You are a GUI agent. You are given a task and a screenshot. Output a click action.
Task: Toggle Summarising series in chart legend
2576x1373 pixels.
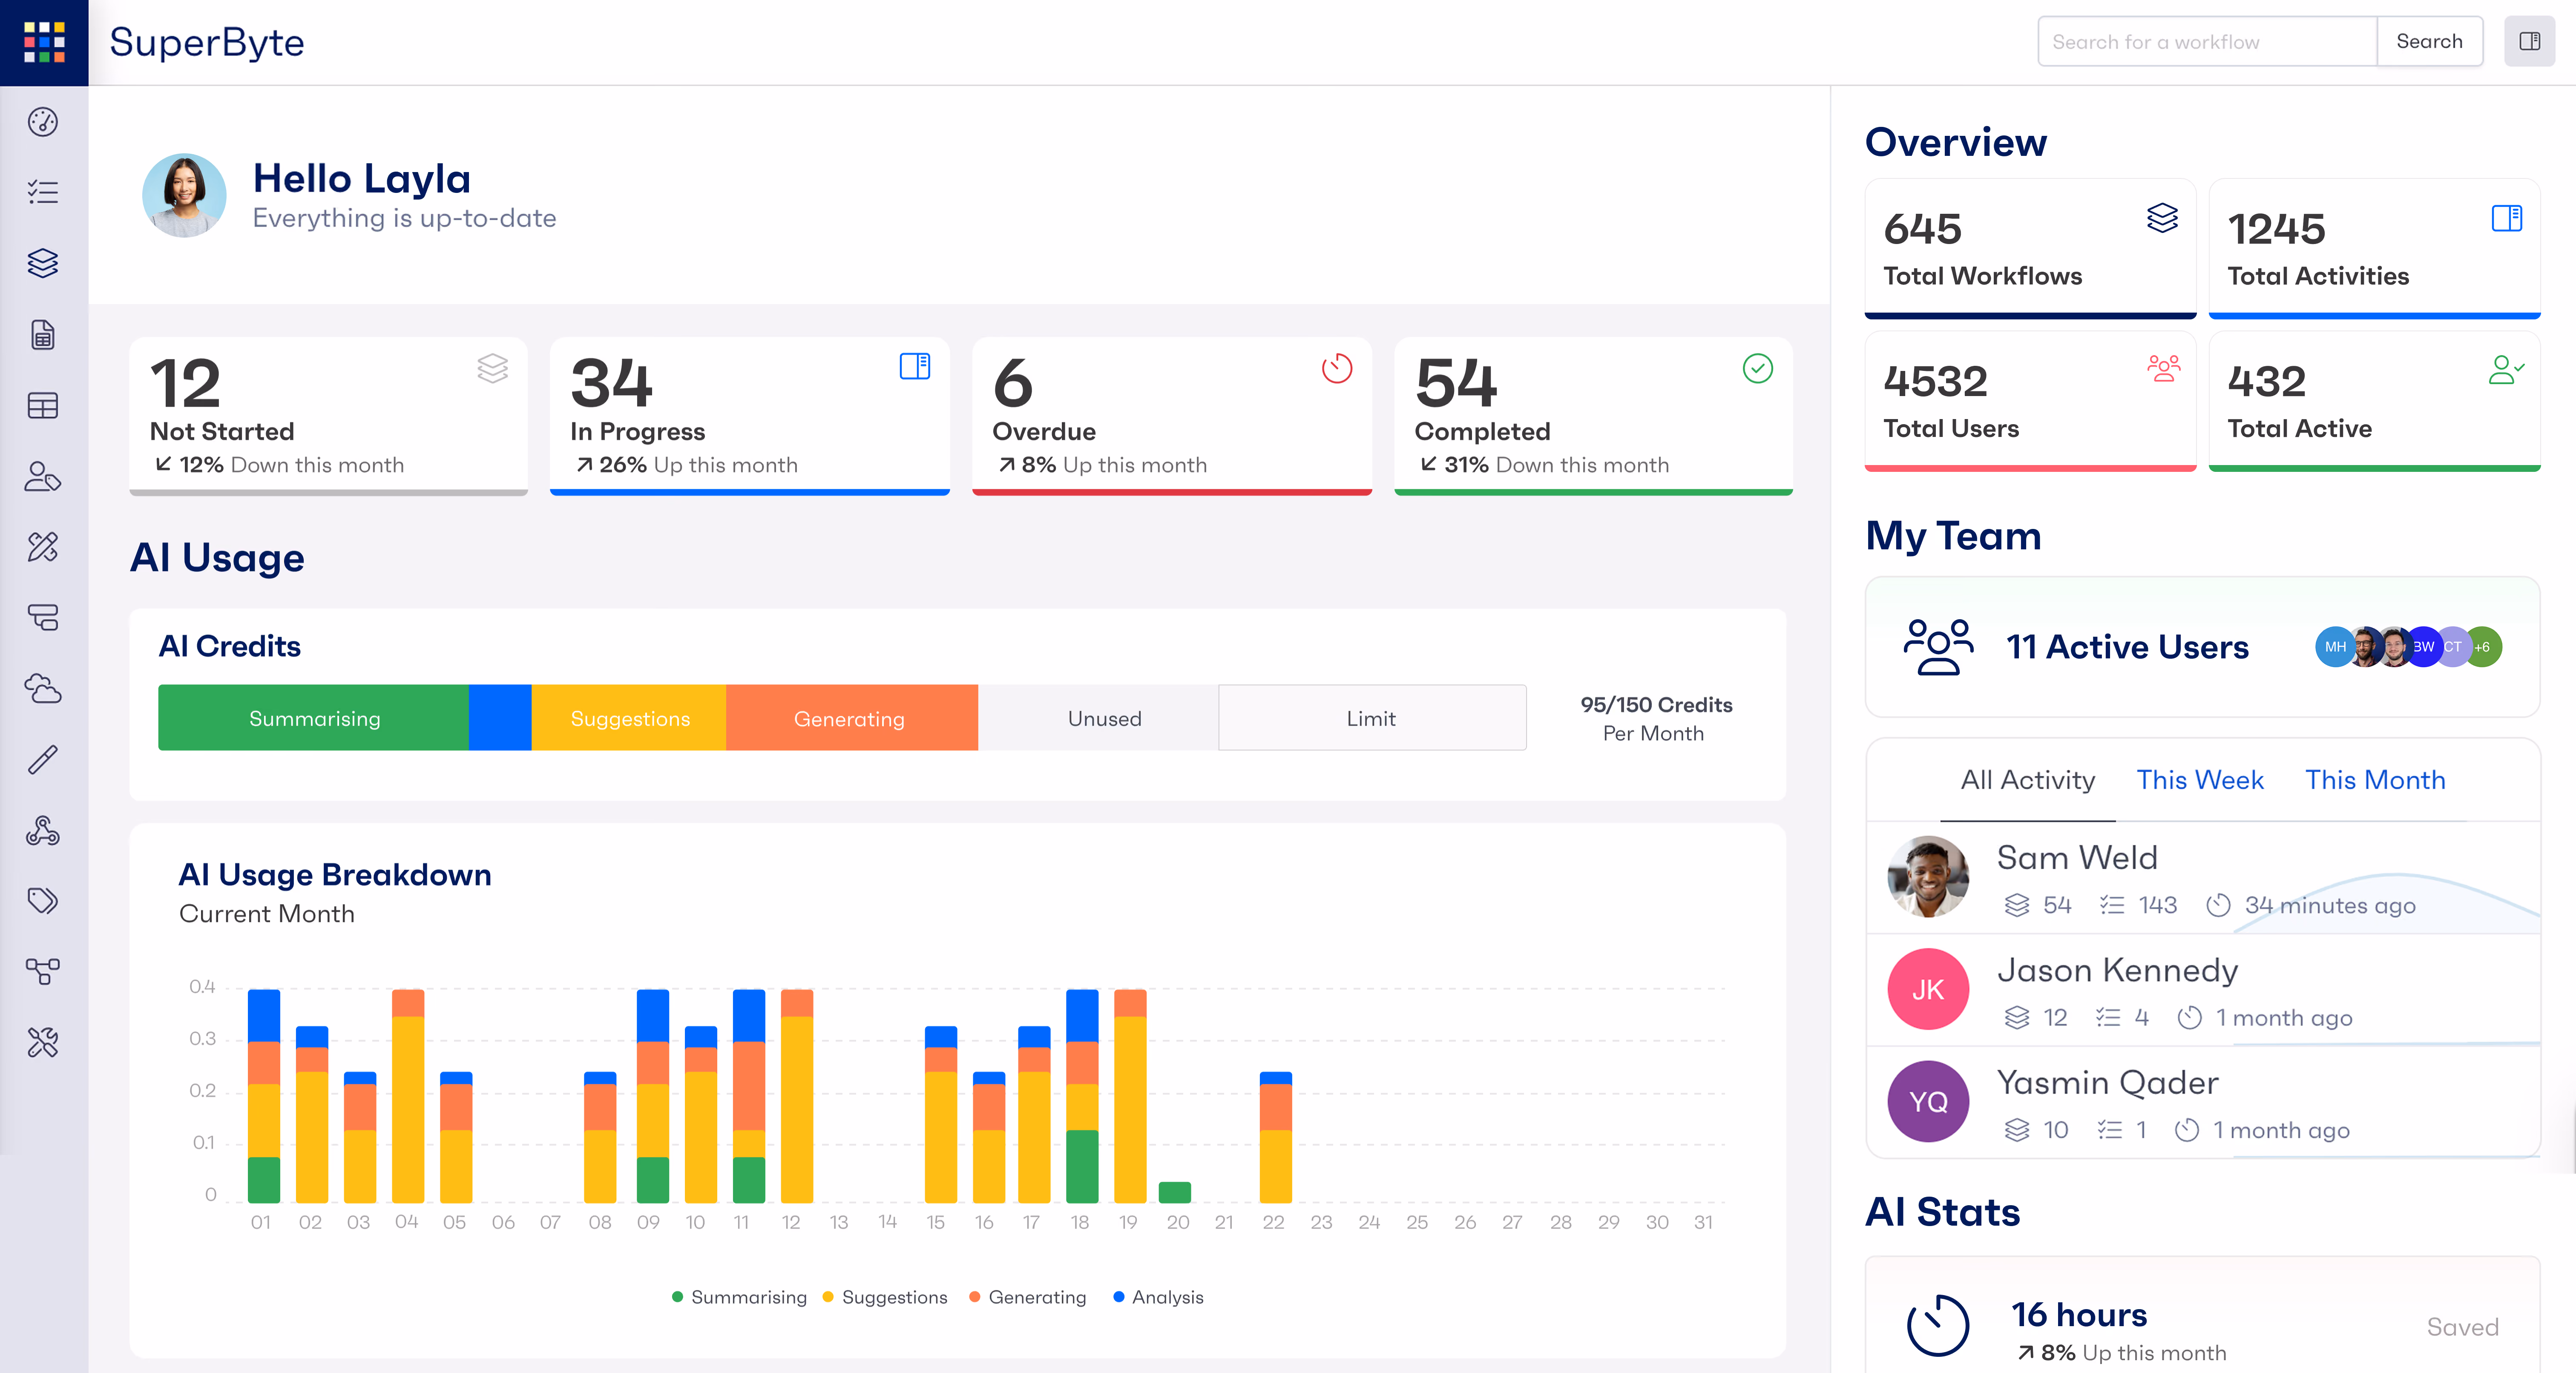pyautogui.click(x=739, y=1297)
